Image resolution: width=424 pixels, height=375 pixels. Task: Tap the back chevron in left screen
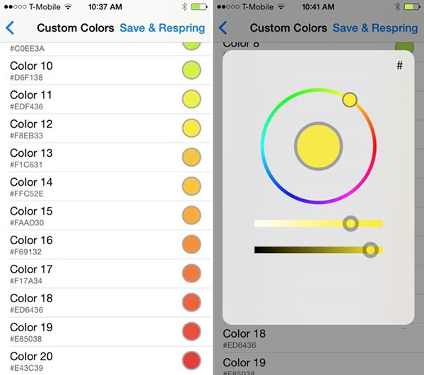9,28
